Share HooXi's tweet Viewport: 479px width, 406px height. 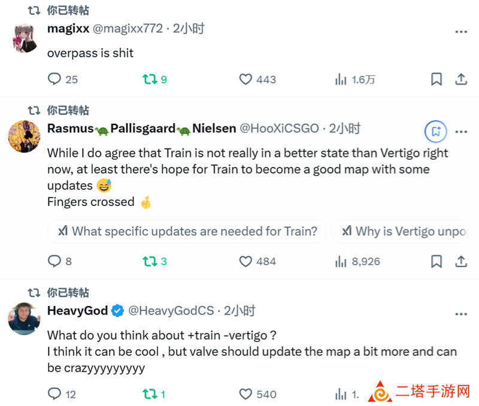[x=461, y=262]
